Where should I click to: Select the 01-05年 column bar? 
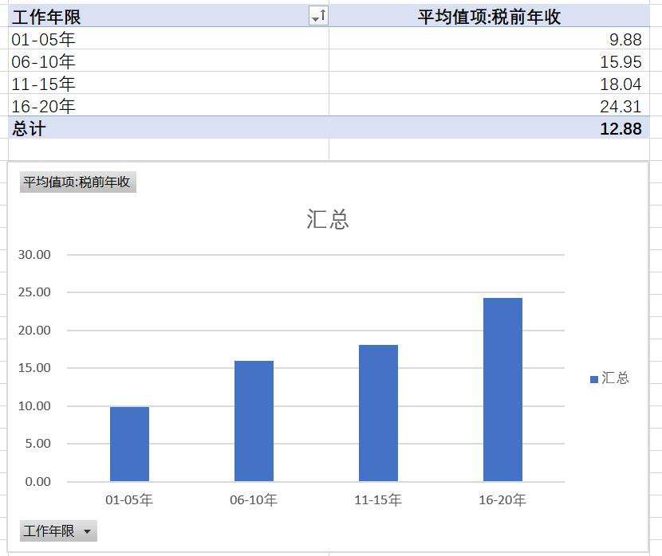coord(129,442)
